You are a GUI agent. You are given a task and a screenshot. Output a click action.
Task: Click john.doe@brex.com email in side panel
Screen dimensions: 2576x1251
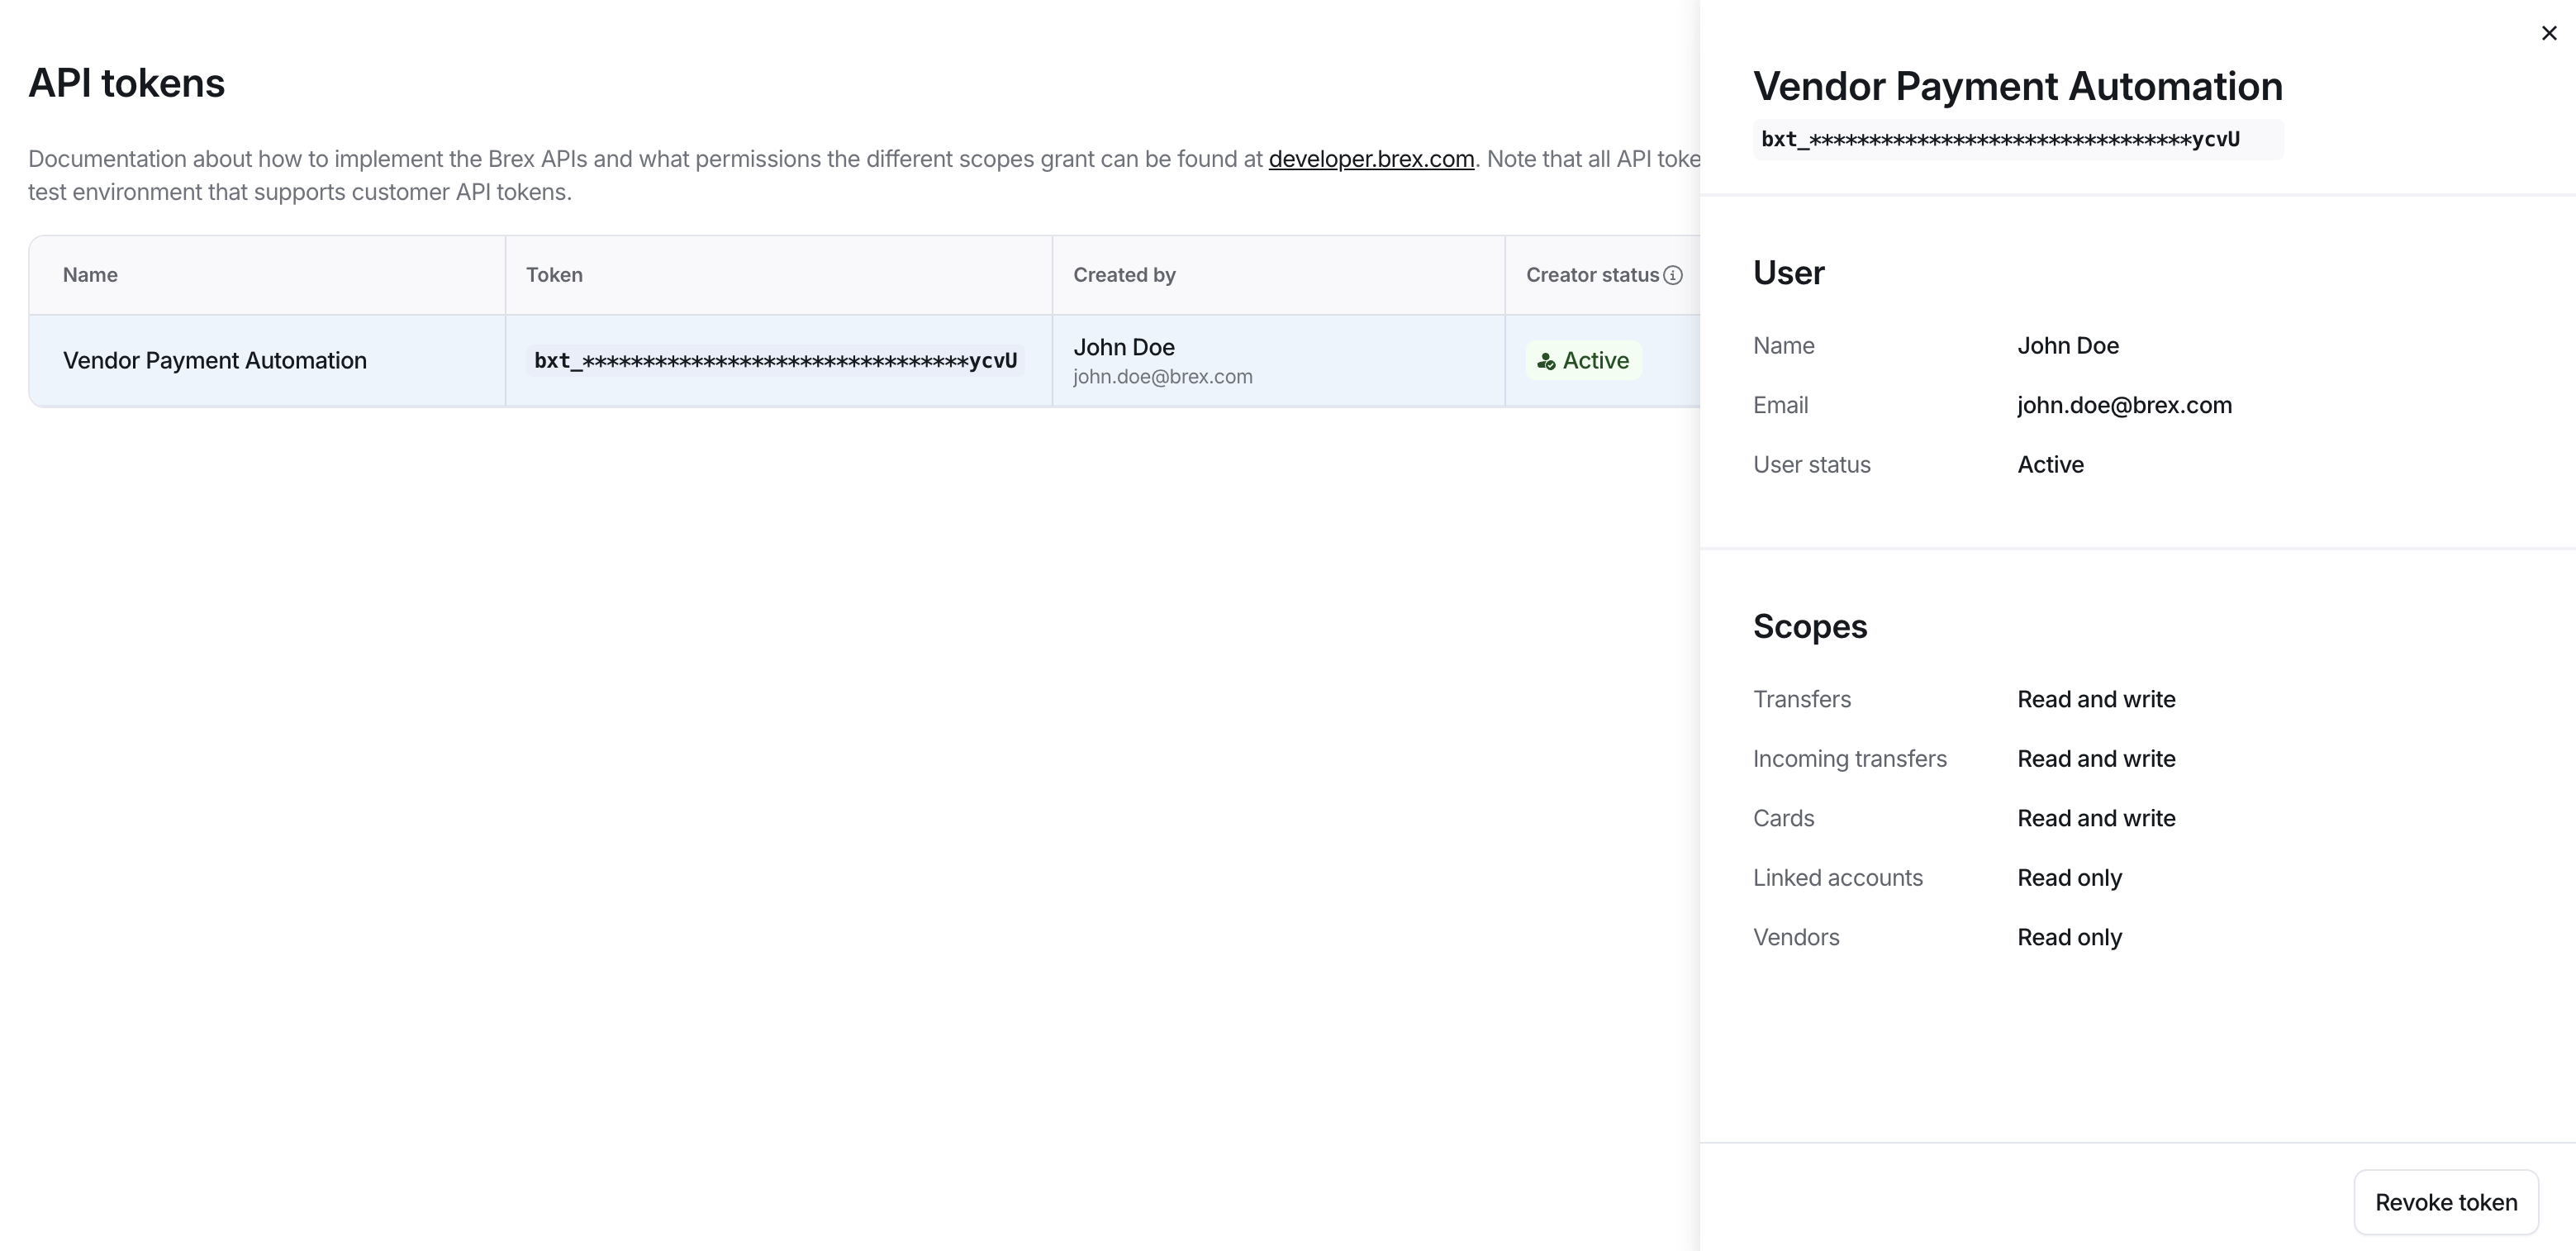tap(2124, 405)
